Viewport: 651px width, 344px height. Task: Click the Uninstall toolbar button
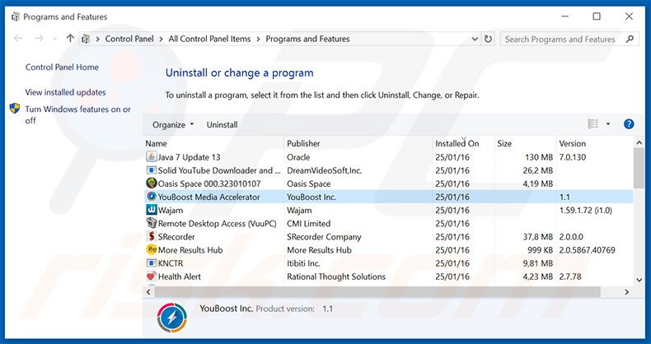(222, 125)
